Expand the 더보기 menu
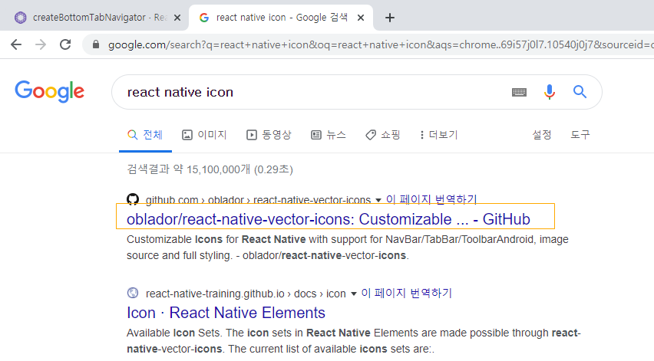The image size is (654, 361). click(439, 135)
